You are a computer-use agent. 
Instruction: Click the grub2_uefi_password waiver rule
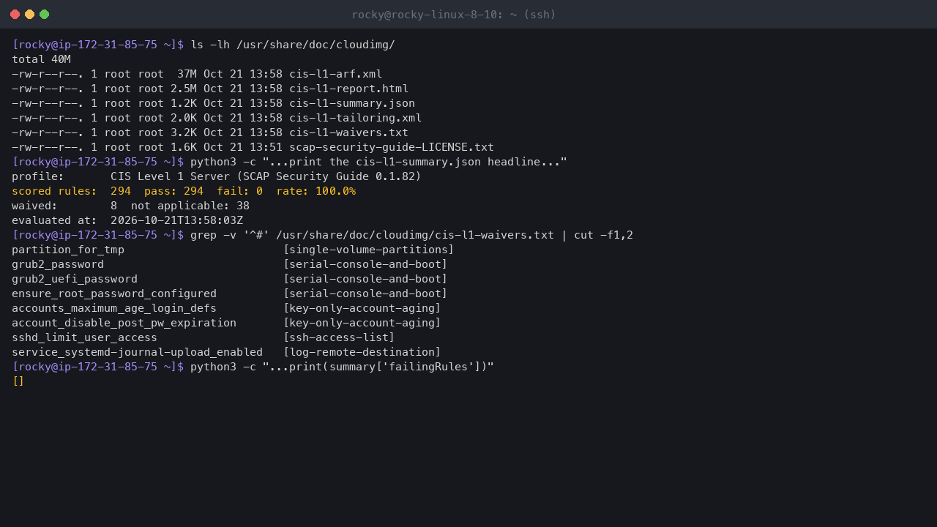[75, 279]
